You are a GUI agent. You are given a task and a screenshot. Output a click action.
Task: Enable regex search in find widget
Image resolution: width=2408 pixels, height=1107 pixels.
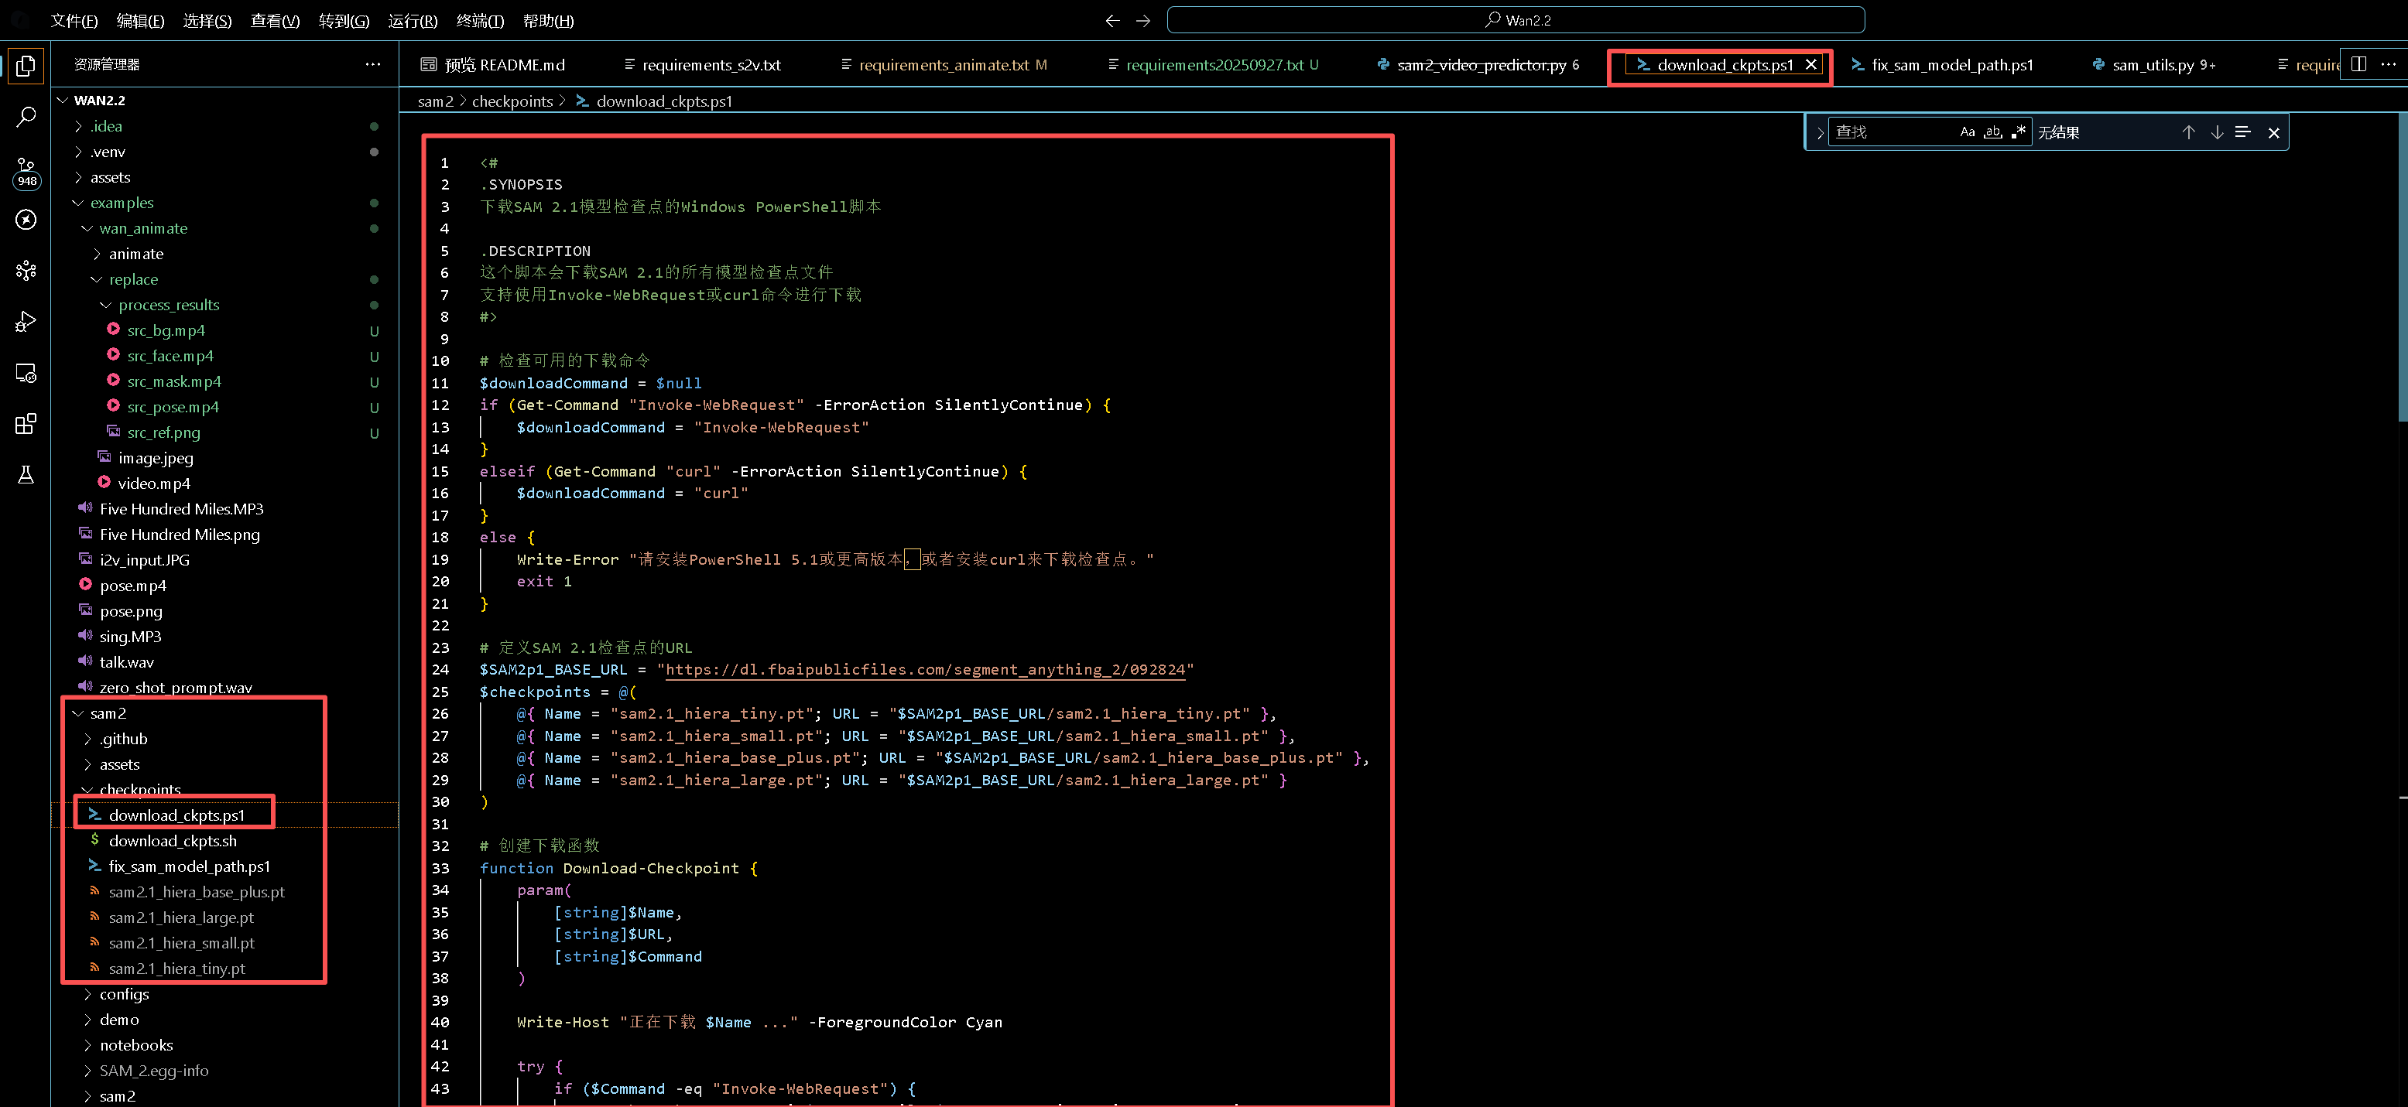(2018, 132)
